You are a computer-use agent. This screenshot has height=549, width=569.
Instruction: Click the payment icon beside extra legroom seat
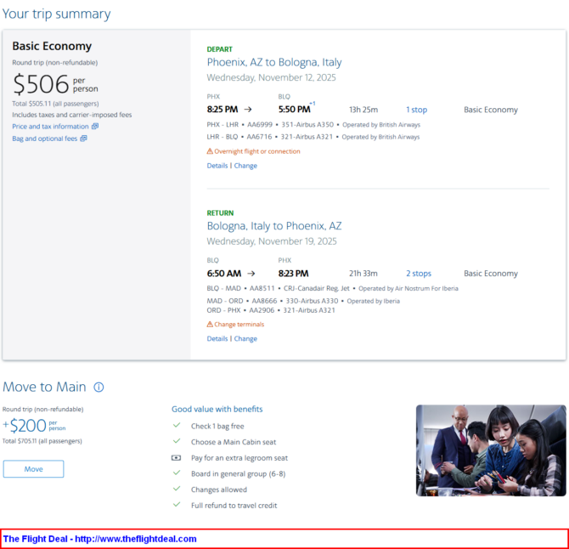coord(177,458)
